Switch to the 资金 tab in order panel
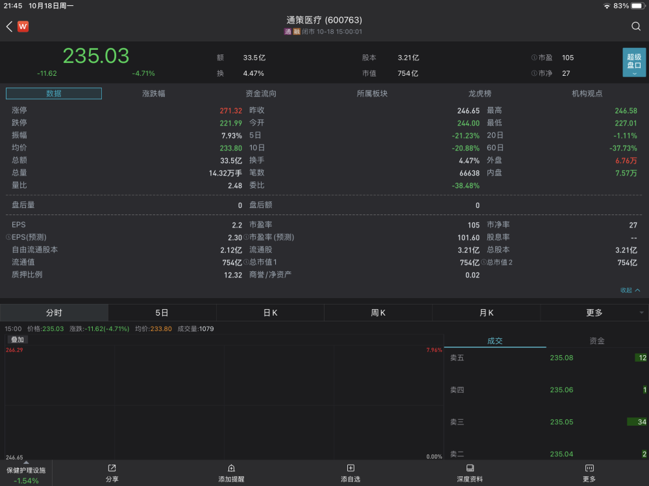The width and height of the screenshot is (649, 486). [597, 341]
